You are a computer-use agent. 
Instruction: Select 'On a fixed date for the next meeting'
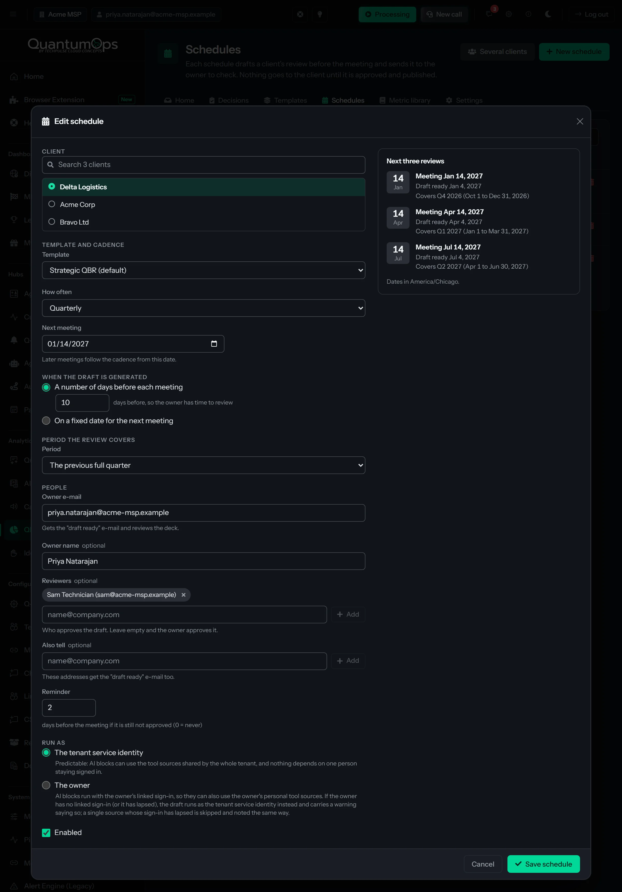click(x=46, y=421)
